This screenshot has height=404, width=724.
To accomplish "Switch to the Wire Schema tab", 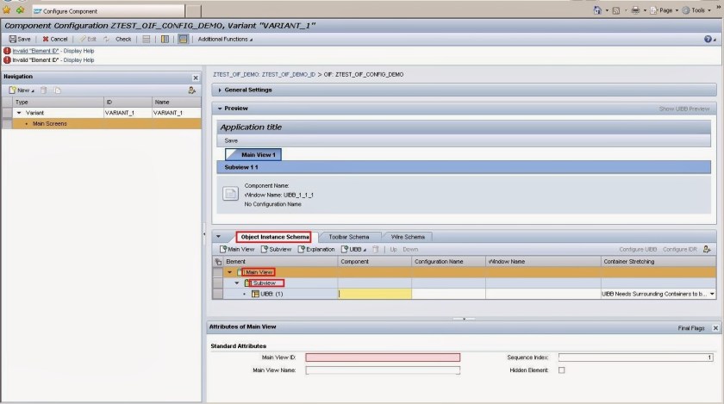I will pos(408,237).
